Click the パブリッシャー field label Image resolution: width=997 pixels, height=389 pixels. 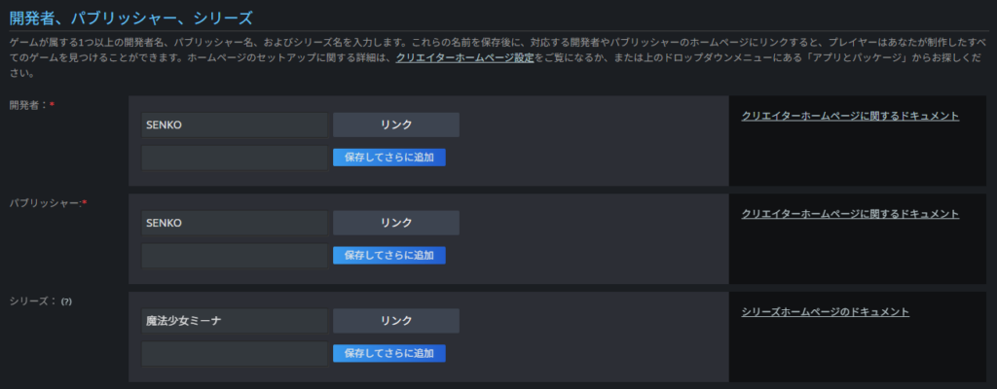click(44, 203)
